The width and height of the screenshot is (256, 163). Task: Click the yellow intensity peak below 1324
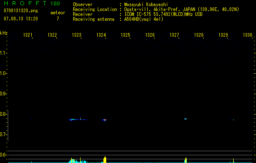(x=105, y=160)
